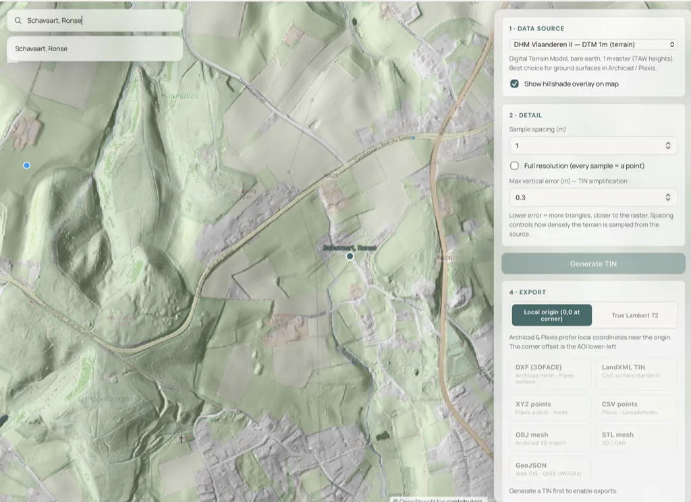Click the 'Scherpenbergbos' map label
Viewport: 691px width, 502px height.
click(109, 399)
